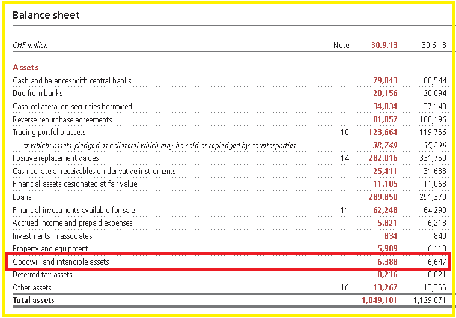Image resolution: width=456 pixels, height=318 pixels.
Task: Click the Balance sheet heading
Action: pyautogui.click(x=46, y=15)
